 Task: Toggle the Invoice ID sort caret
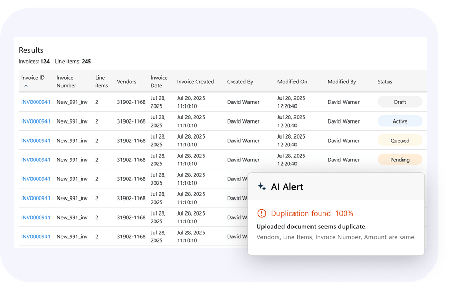[x=26, y=86]
